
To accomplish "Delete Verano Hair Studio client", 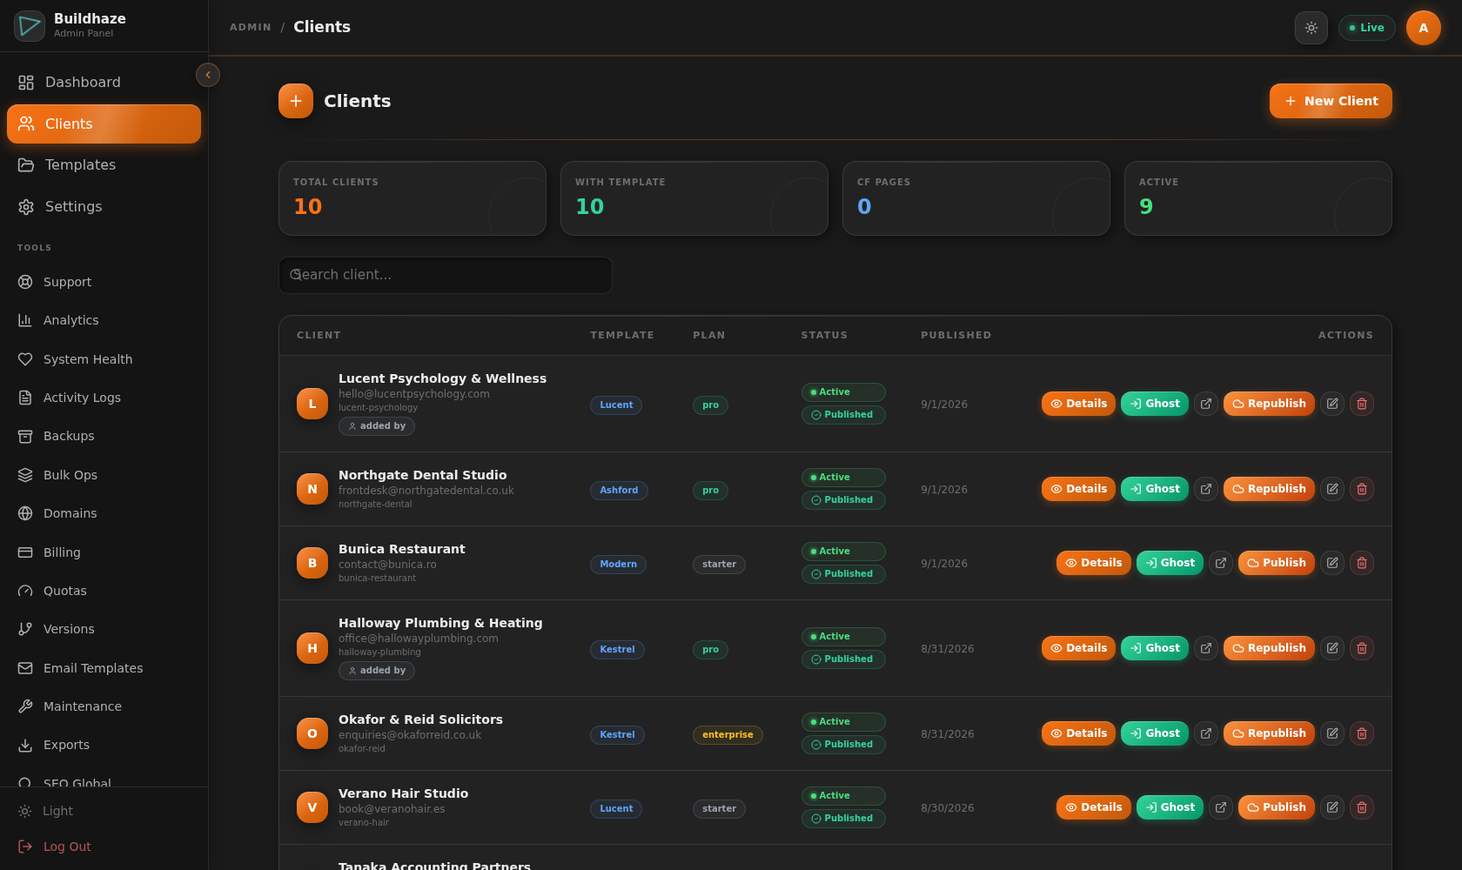I will [1362, 807].
